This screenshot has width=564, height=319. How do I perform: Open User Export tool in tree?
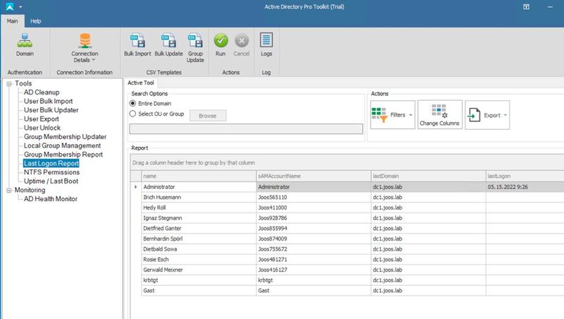(x=42, y=119)
